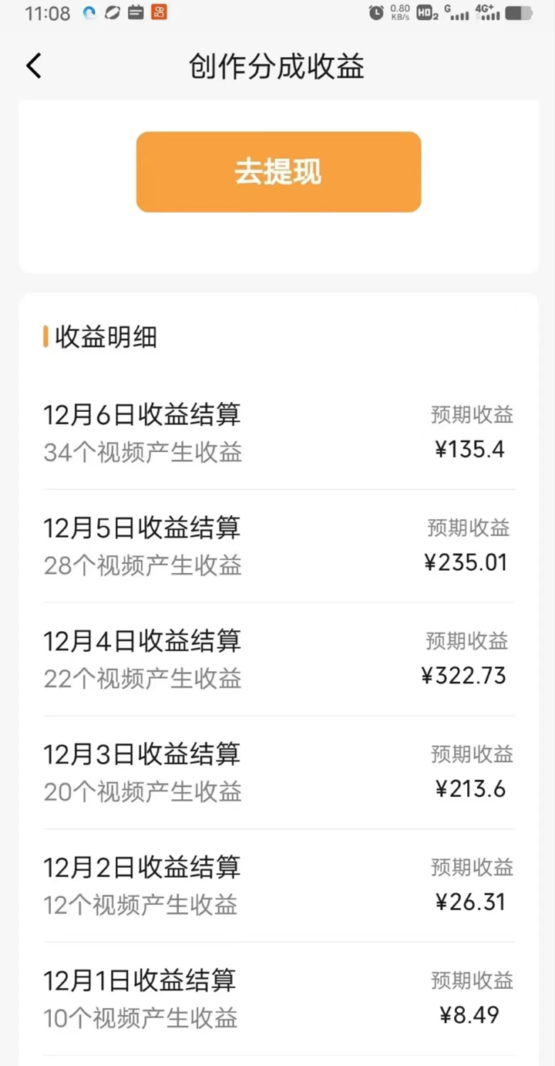Tap the back arrow icon
The width and height of the screenshot is (555, 1066).
(x=34, y=66)
